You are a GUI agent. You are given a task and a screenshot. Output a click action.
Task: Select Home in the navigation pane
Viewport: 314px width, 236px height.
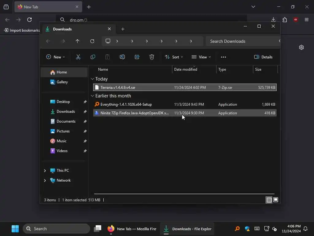64,72
